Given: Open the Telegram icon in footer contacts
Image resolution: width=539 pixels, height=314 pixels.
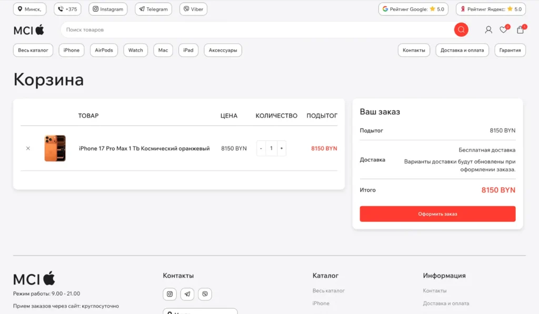Looking at the screenshot, I should click(187, 294).
